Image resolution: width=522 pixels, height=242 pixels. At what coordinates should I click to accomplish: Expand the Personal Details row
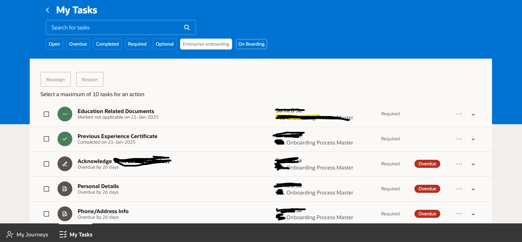pos(473,189)
